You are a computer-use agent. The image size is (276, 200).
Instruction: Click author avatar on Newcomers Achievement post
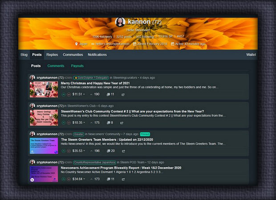click(32, 162)
